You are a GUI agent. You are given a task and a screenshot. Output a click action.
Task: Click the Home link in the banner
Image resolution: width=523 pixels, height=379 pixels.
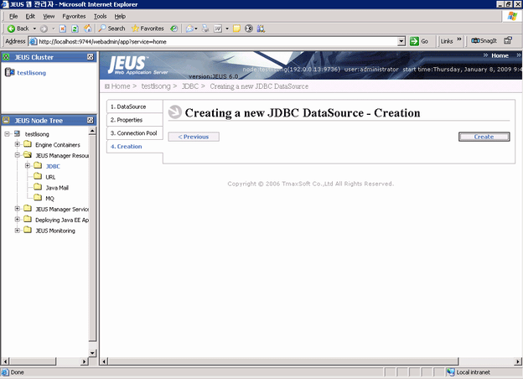pos(500,55)
